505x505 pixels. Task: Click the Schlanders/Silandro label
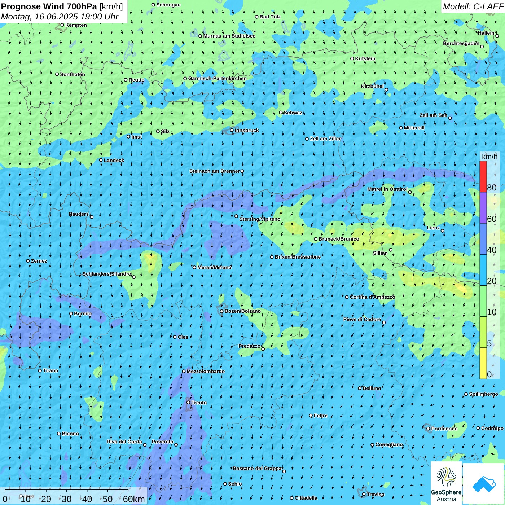point(107,274)
